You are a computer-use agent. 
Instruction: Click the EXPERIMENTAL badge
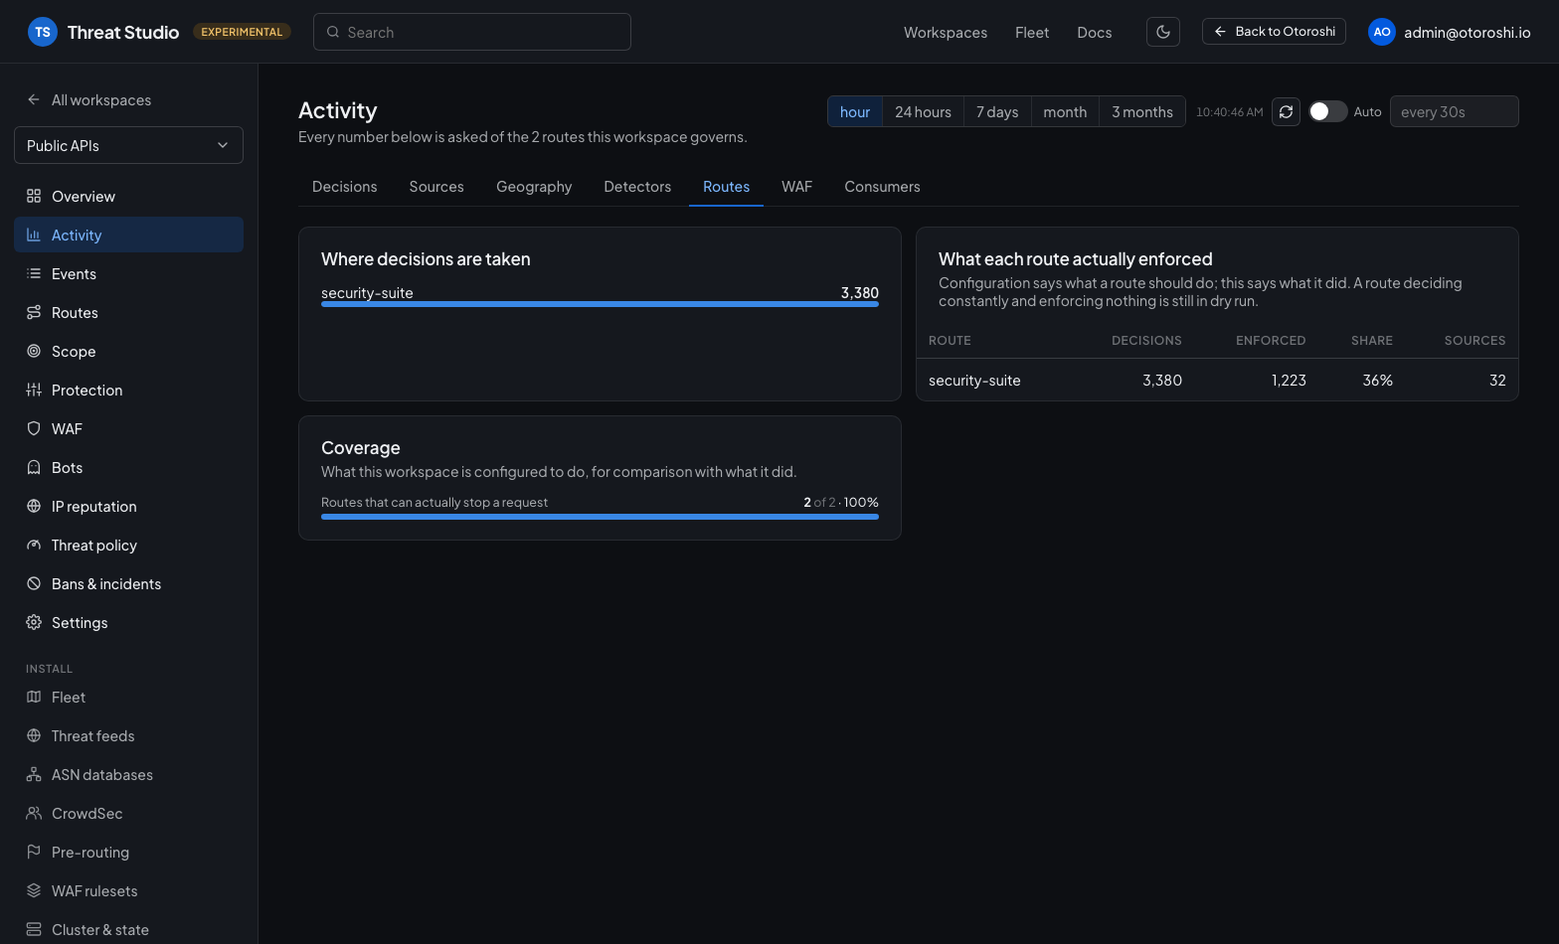click(x=242, y=32)
